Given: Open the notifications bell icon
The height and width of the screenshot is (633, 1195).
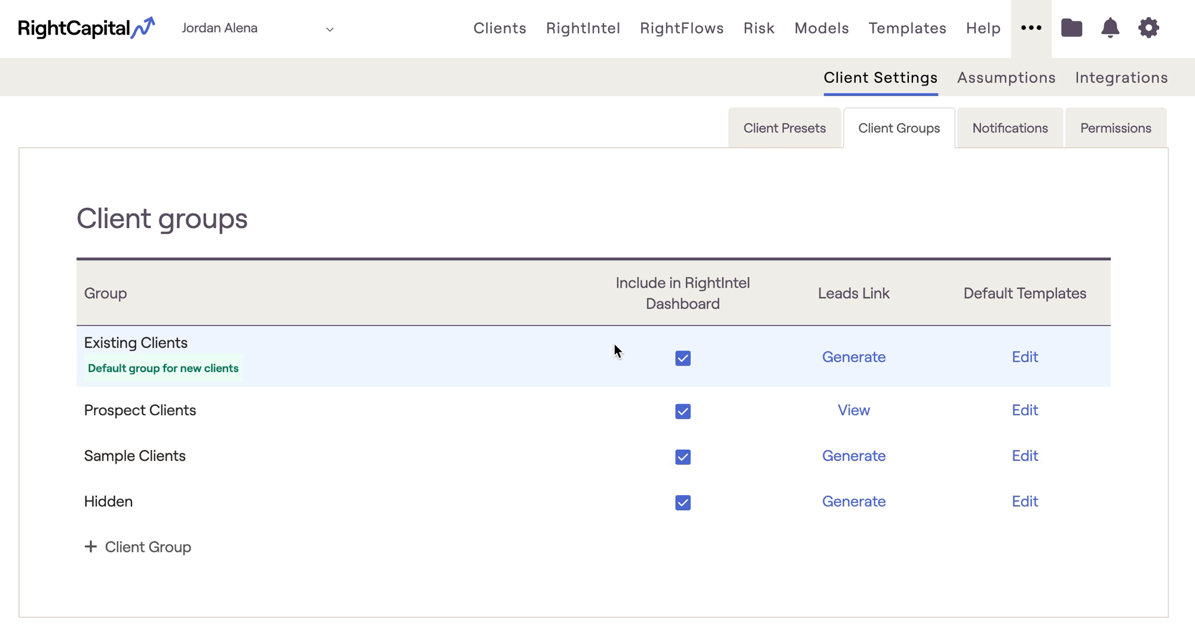Looking at the screenshot, I should (x=1110, y=28).
